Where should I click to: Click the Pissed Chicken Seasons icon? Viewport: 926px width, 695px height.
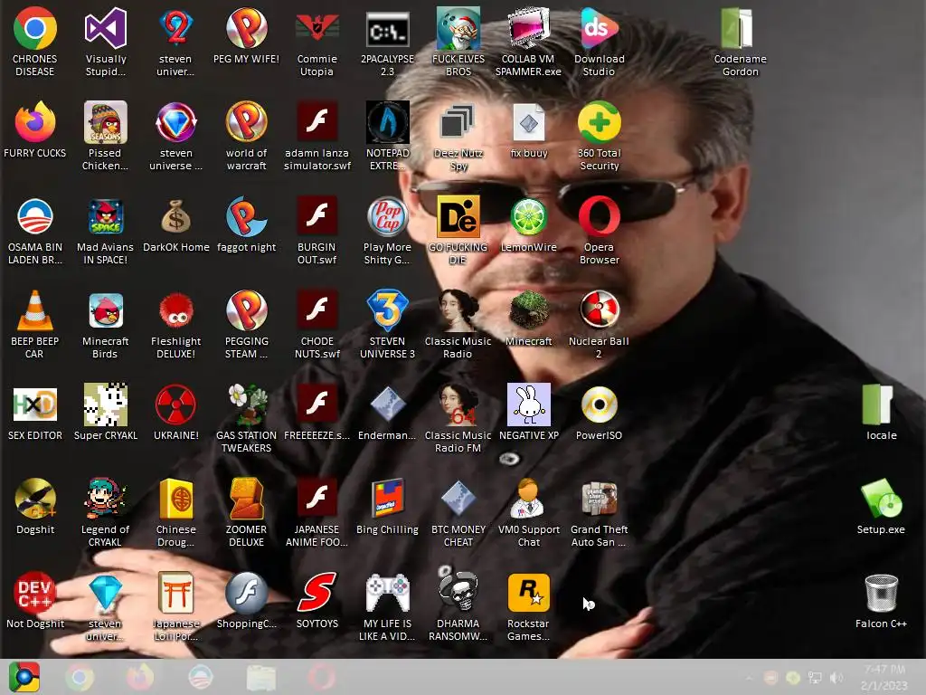[x=105, y=122]
